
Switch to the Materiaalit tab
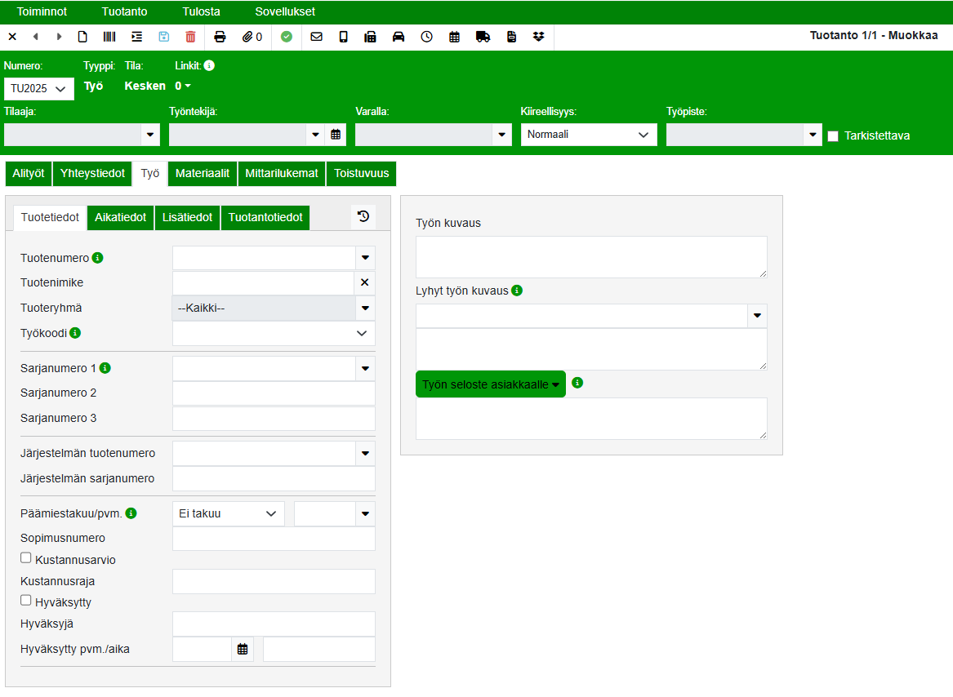click(203, 173)
